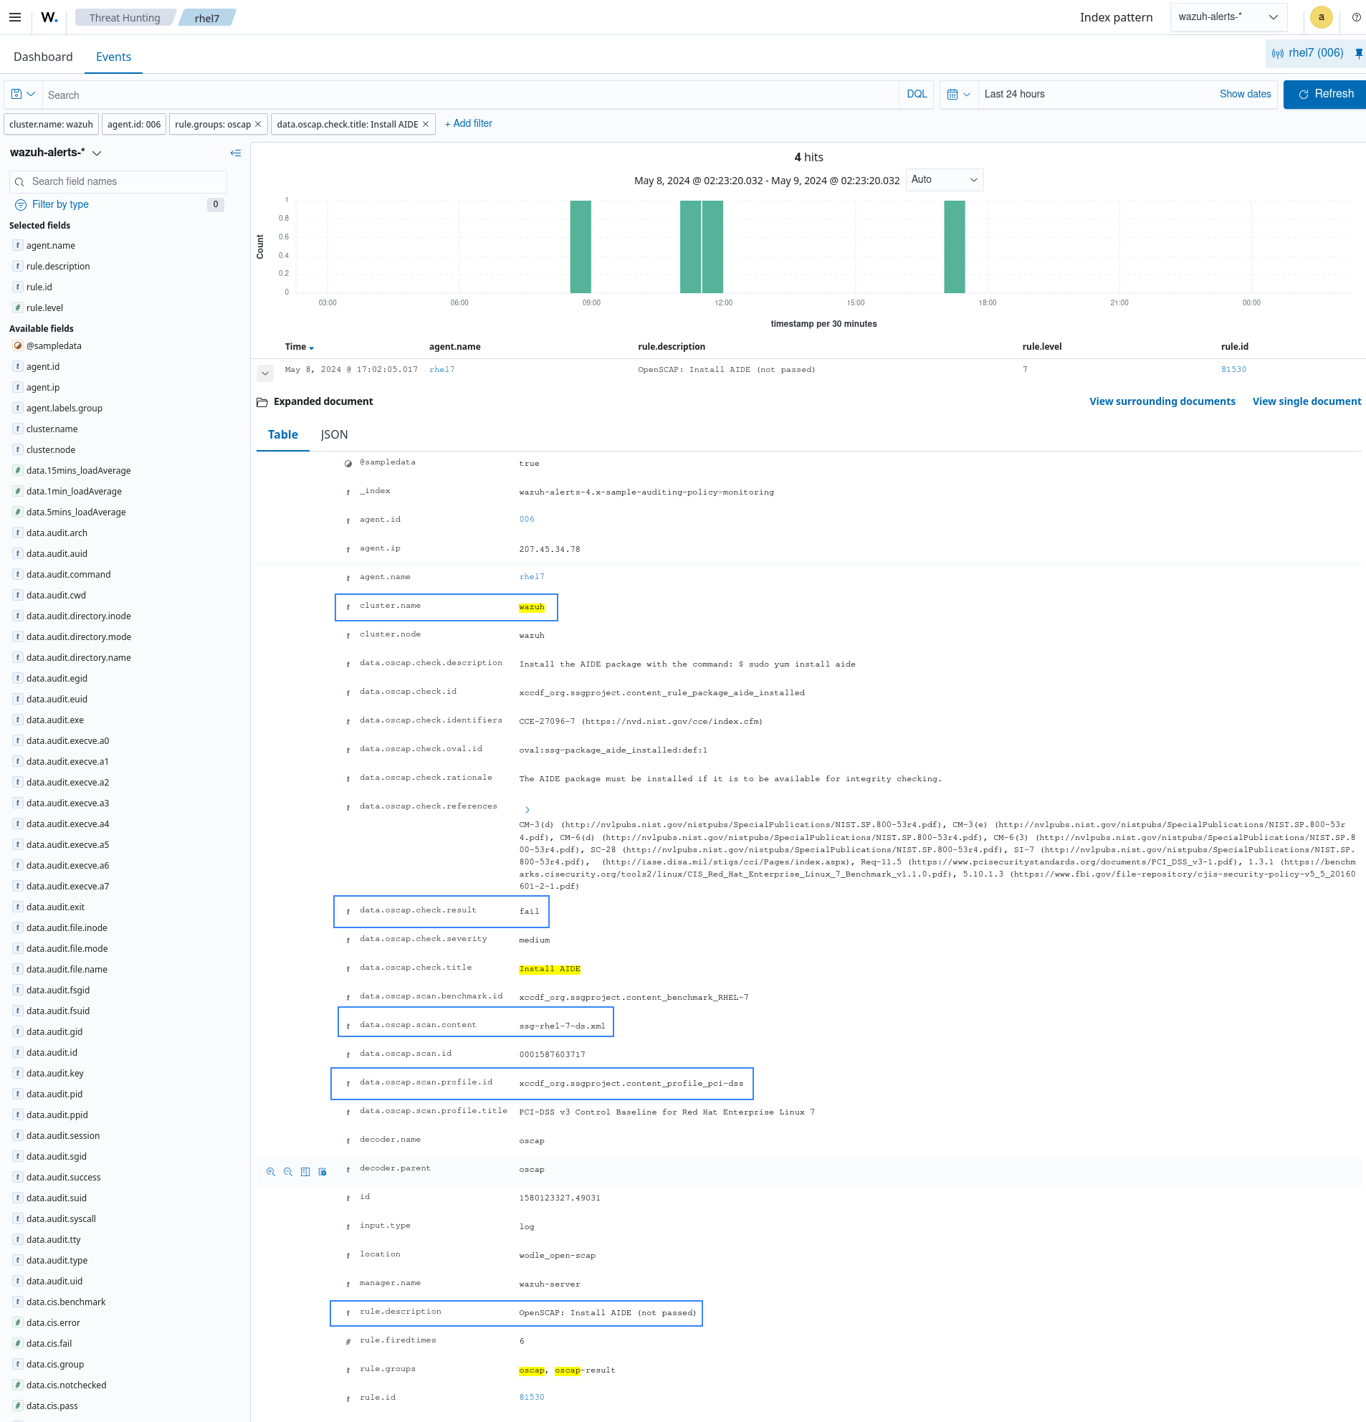Toggle decoder.parent column in table icon
Viewport: 1366px width, 1422px height.
coord(305,1172)
